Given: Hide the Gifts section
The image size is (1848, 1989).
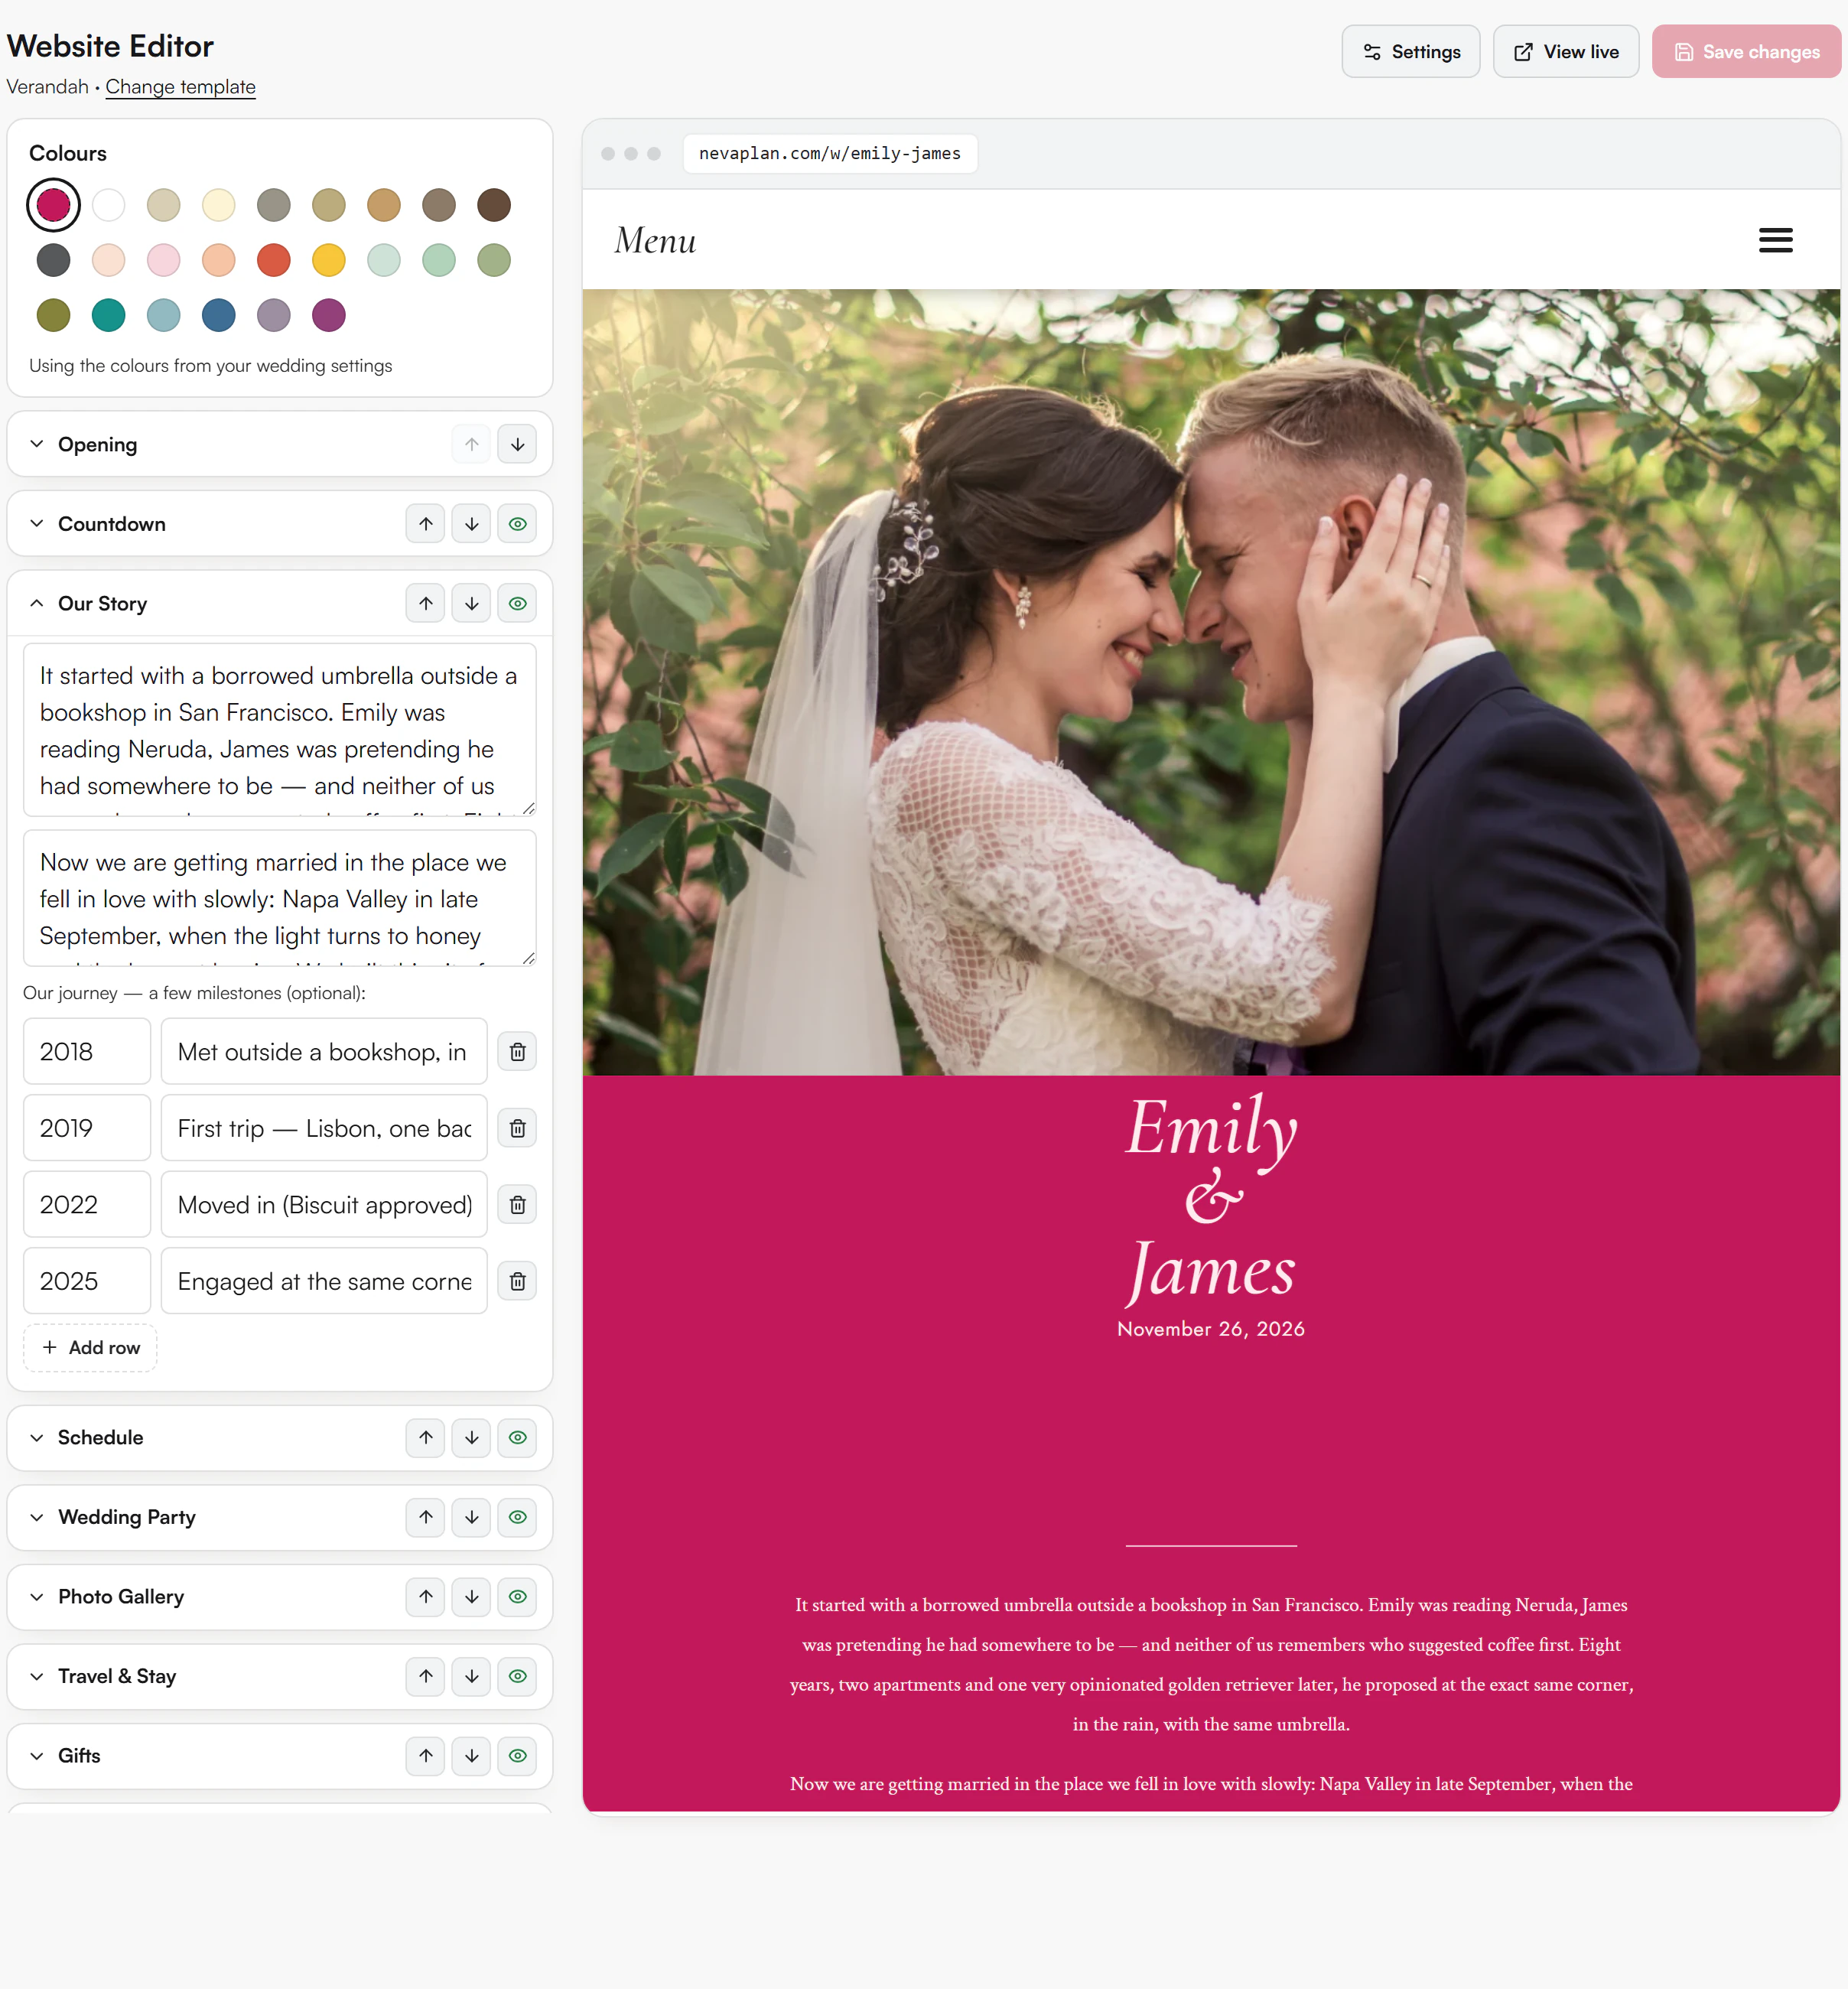Looking at the screenshot, I should (x=517, y=1755).
